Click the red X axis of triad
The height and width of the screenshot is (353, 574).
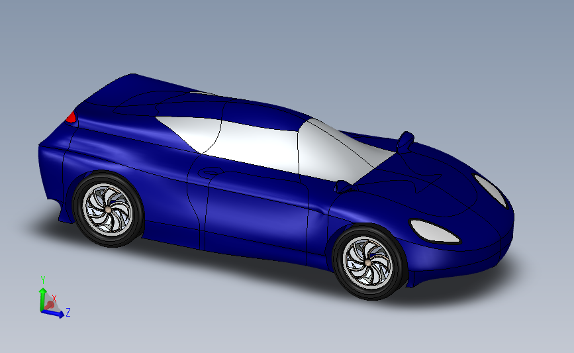[50, 304]
